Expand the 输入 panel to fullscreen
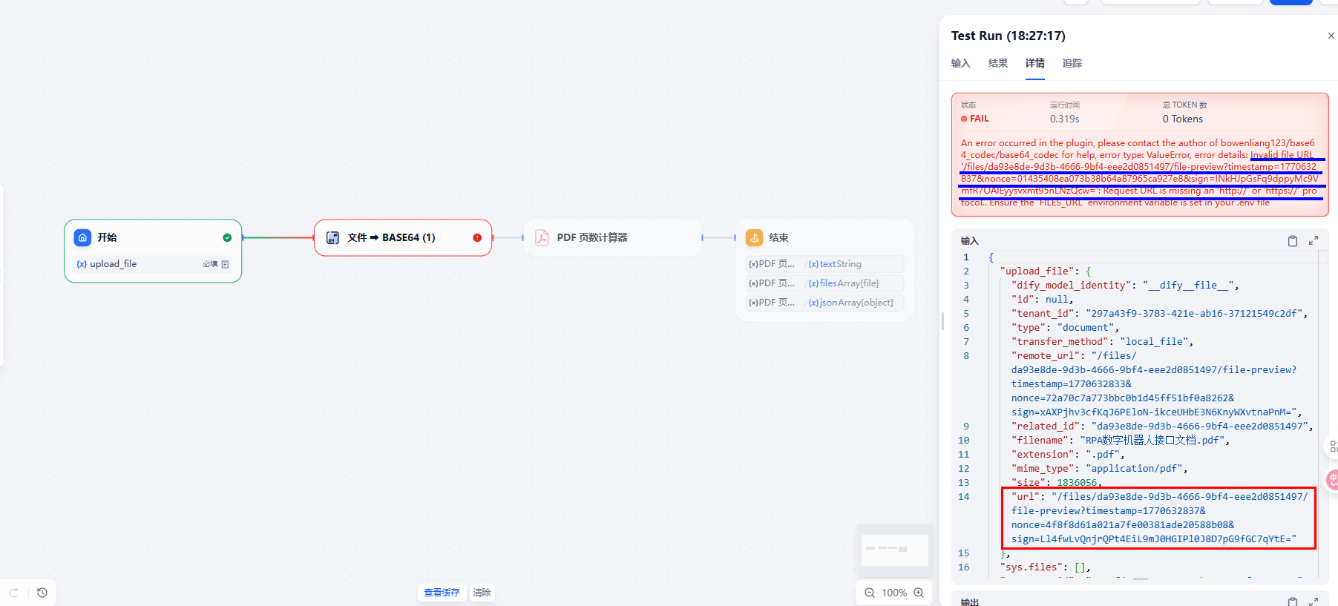 (1314, 241)
